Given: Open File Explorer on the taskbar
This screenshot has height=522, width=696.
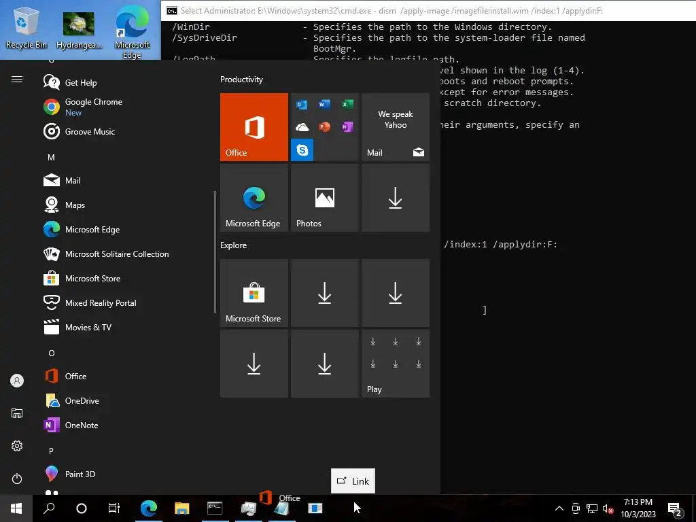Looking at the screenshot, I should point(181,508).
